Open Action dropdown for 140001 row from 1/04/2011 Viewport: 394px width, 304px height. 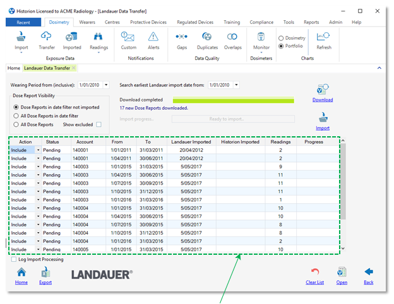point(38,158)
